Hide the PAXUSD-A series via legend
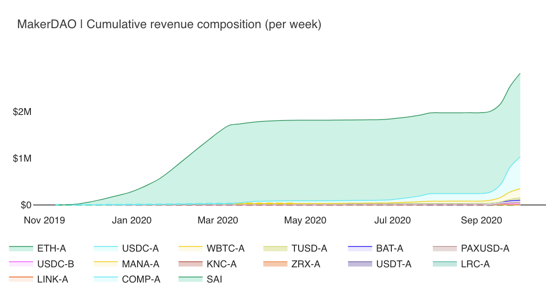Viewport: 558px width, 295px height. point(471,248)
